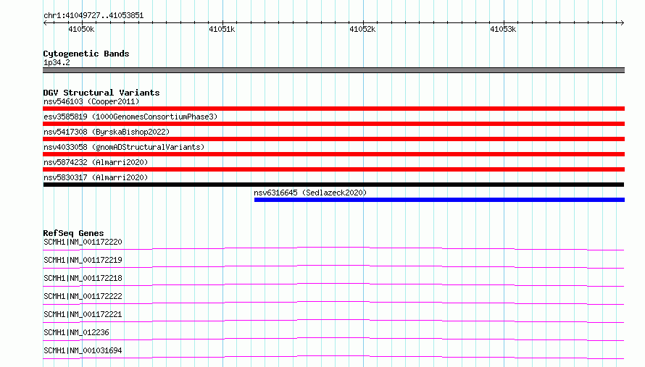Open the nsv5830317 (Almarri2020) label
The height and width of the screenshot is (367, 645).
point(96,177)
